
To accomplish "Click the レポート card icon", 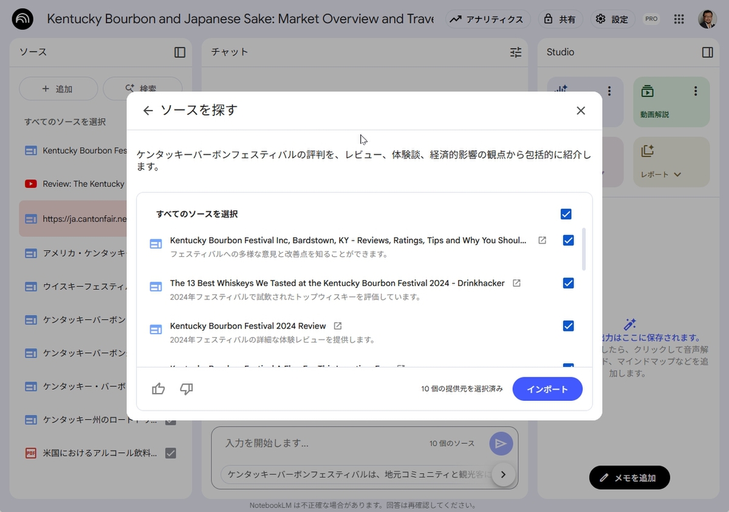I will pyautogui.click(x=648, y=151).
